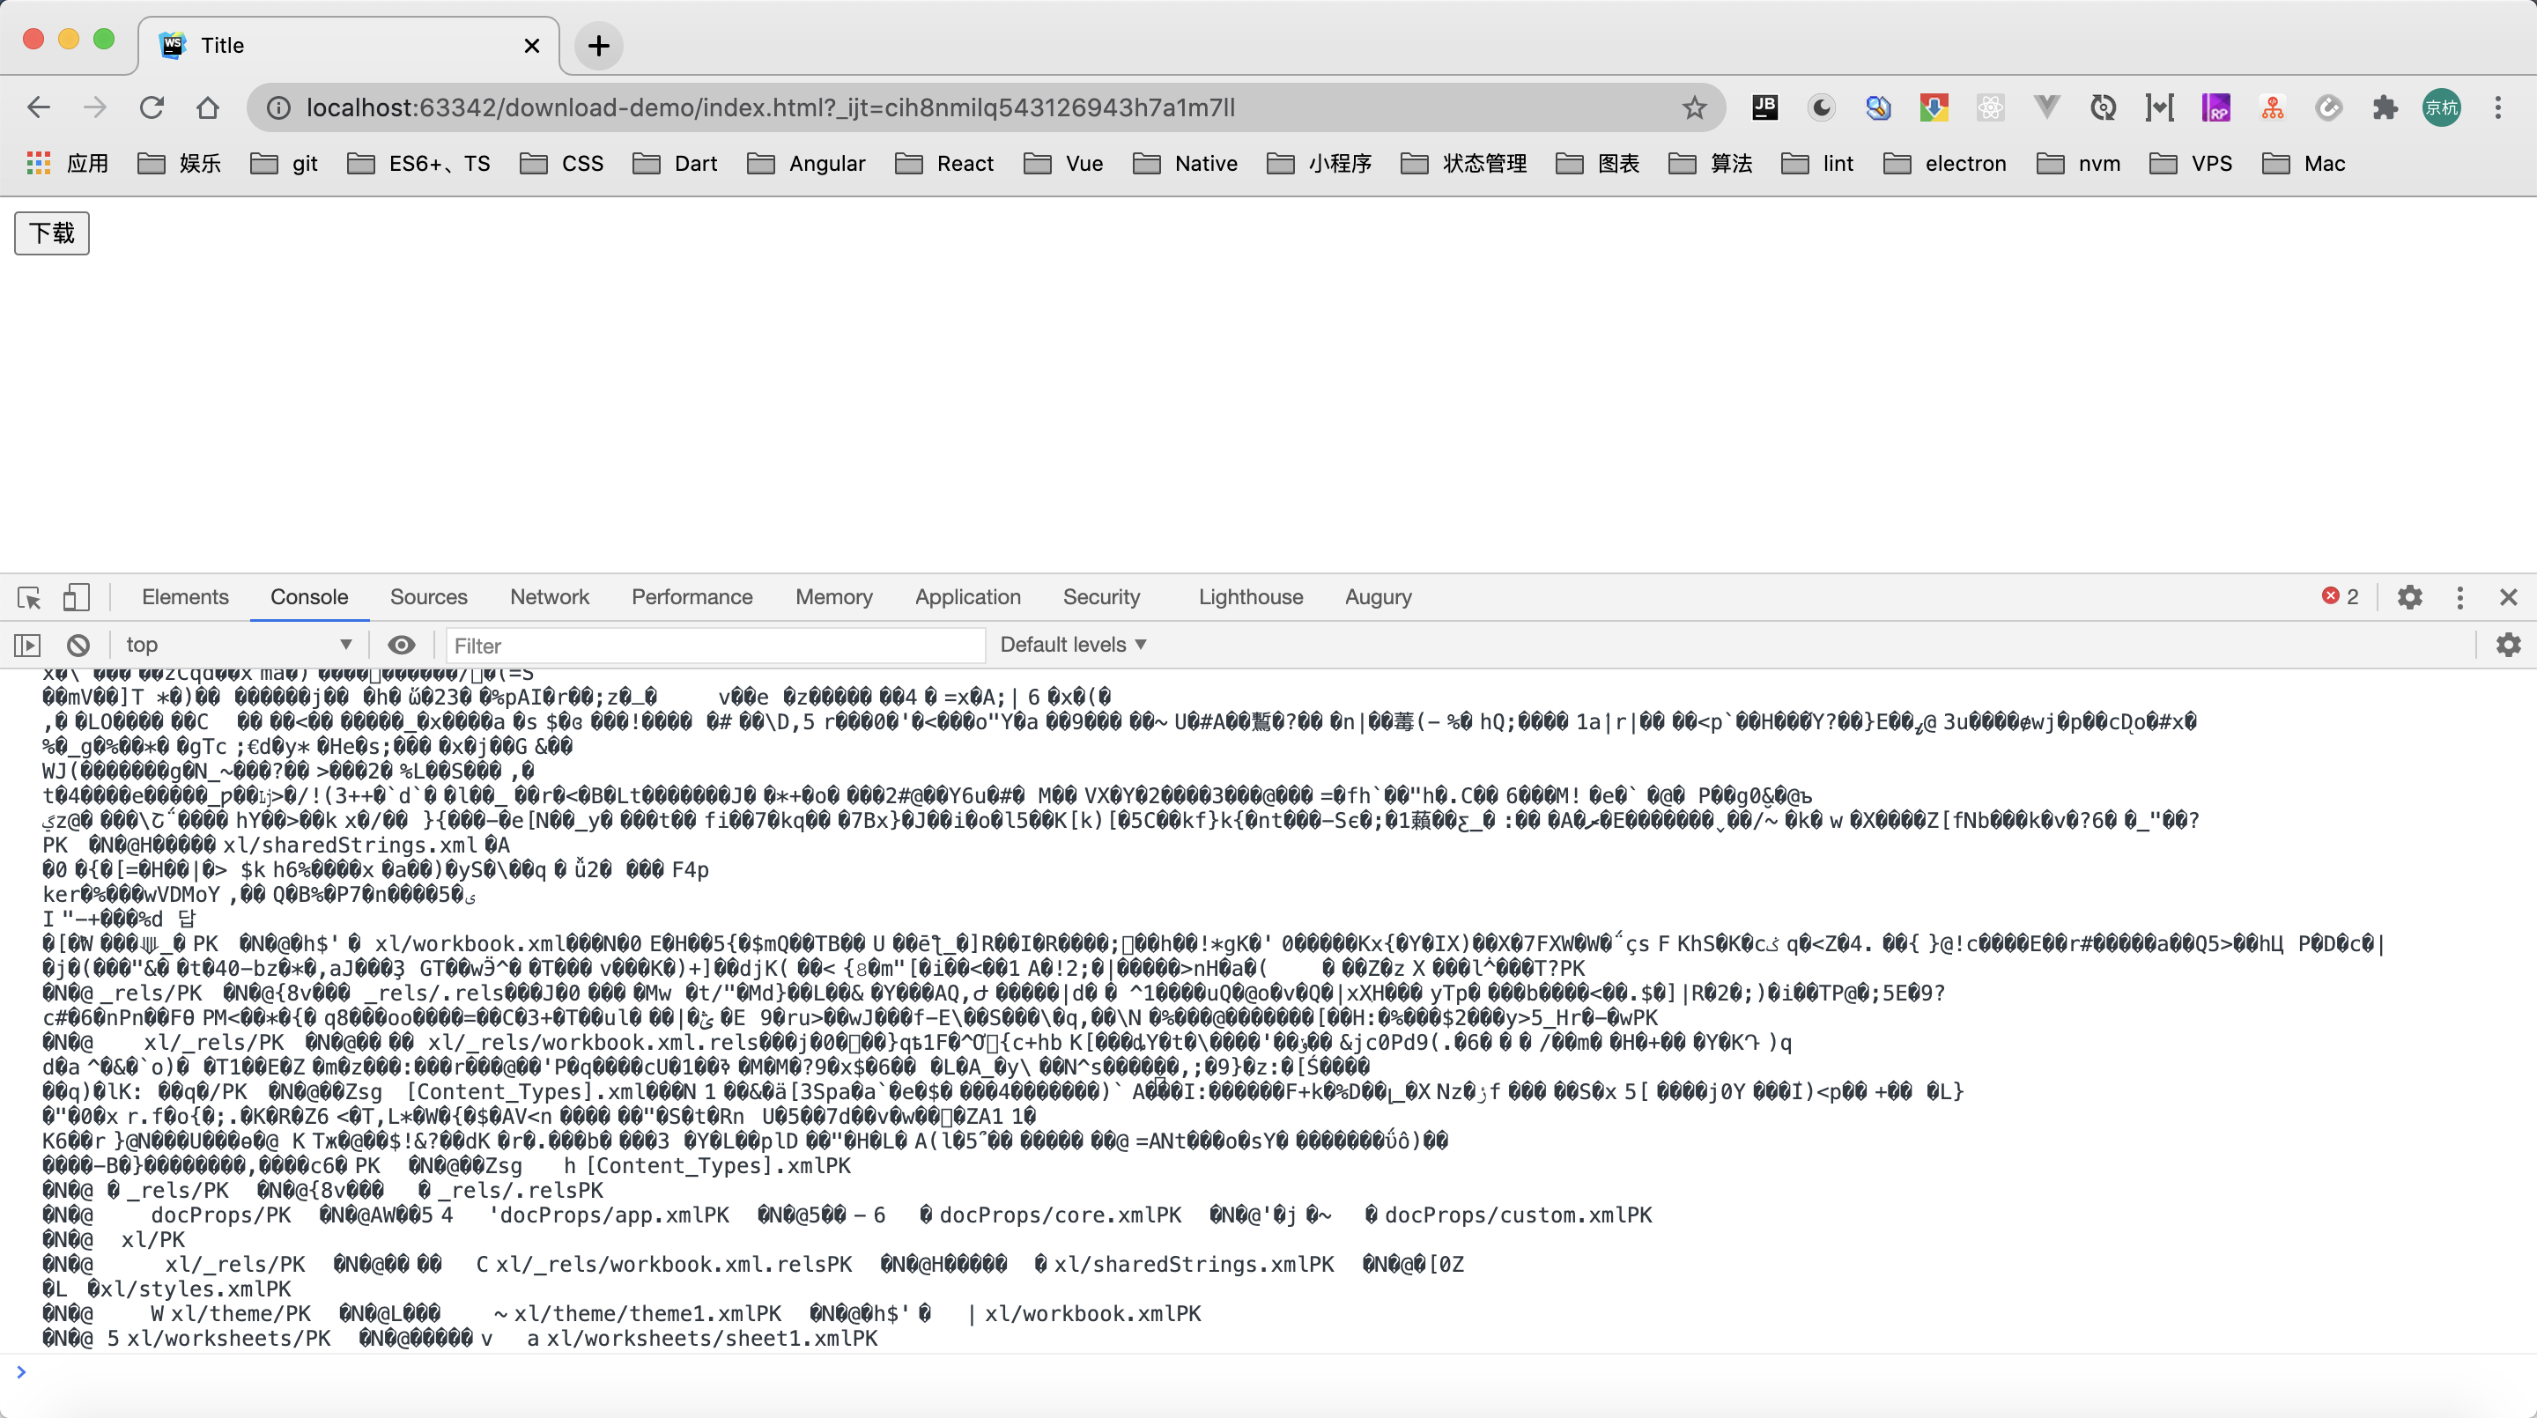Open DevTools settings gear icon

tap(2409, 597)
